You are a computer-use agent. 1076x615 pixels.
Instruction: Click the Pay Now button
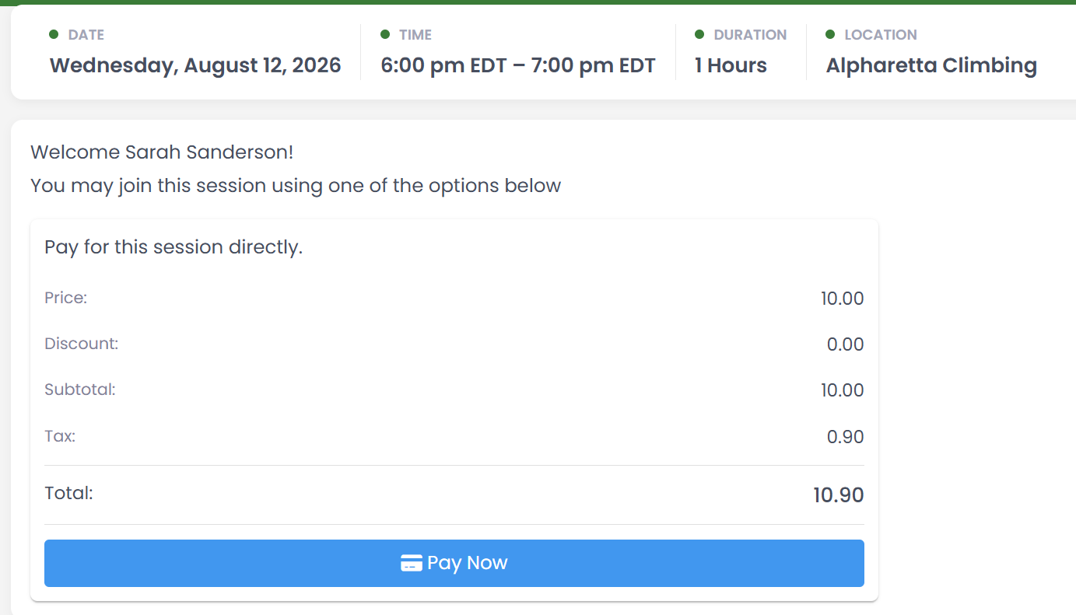454,563
